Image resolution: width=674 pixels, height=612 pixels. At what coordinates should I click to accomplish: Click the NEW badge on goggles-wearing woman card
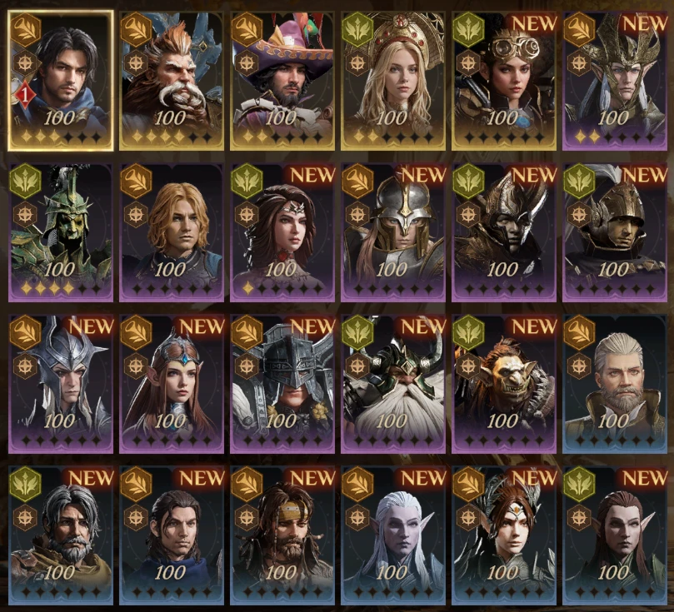(534, 23)
